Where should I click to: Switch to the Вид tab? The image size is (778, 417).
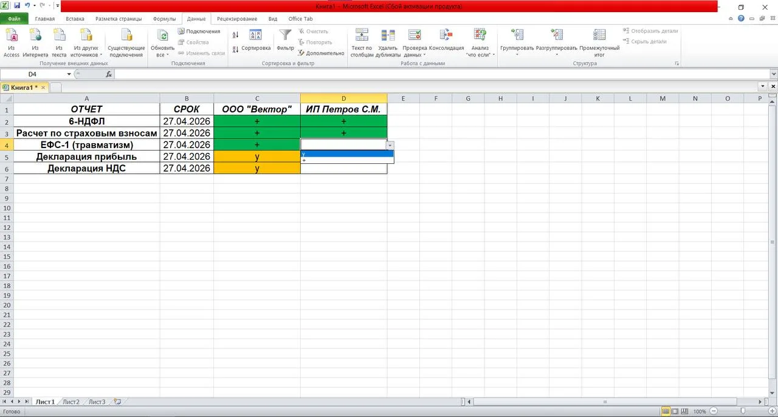tap(273, 19)
